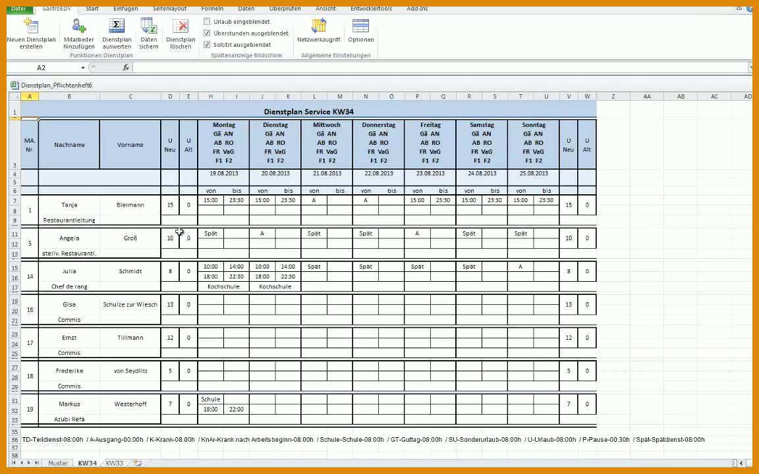
Task: Select Restaurantleitung cell
Action: [x=69, y=220]
